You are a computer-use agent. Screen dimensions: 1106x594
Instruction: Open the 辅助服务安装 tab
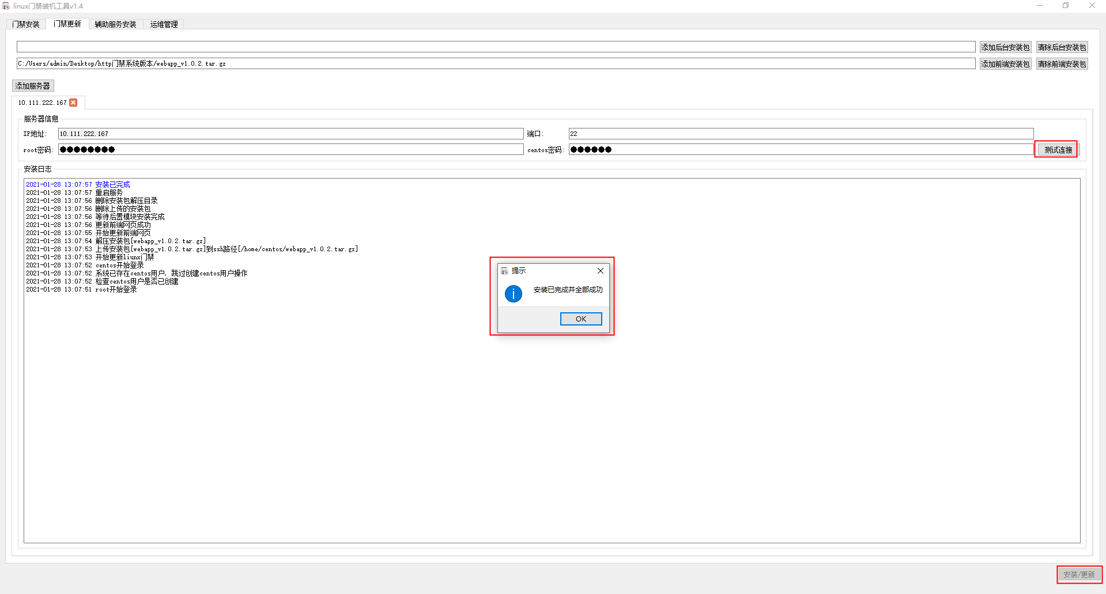point(116,24)
